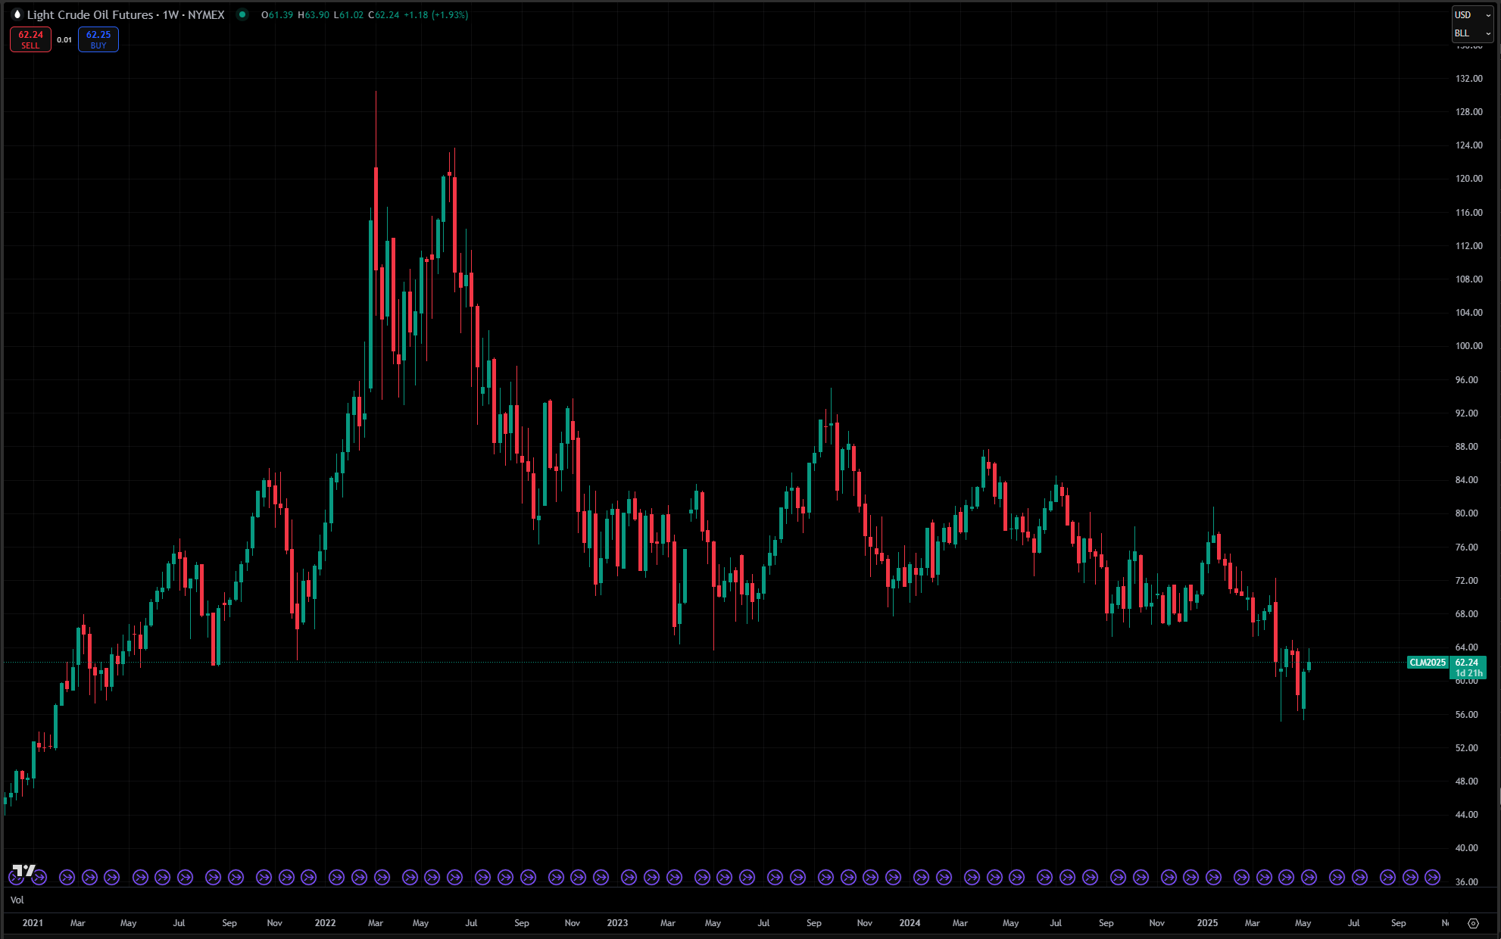Click the Light Crude Oil Futures symbol title

91,14
